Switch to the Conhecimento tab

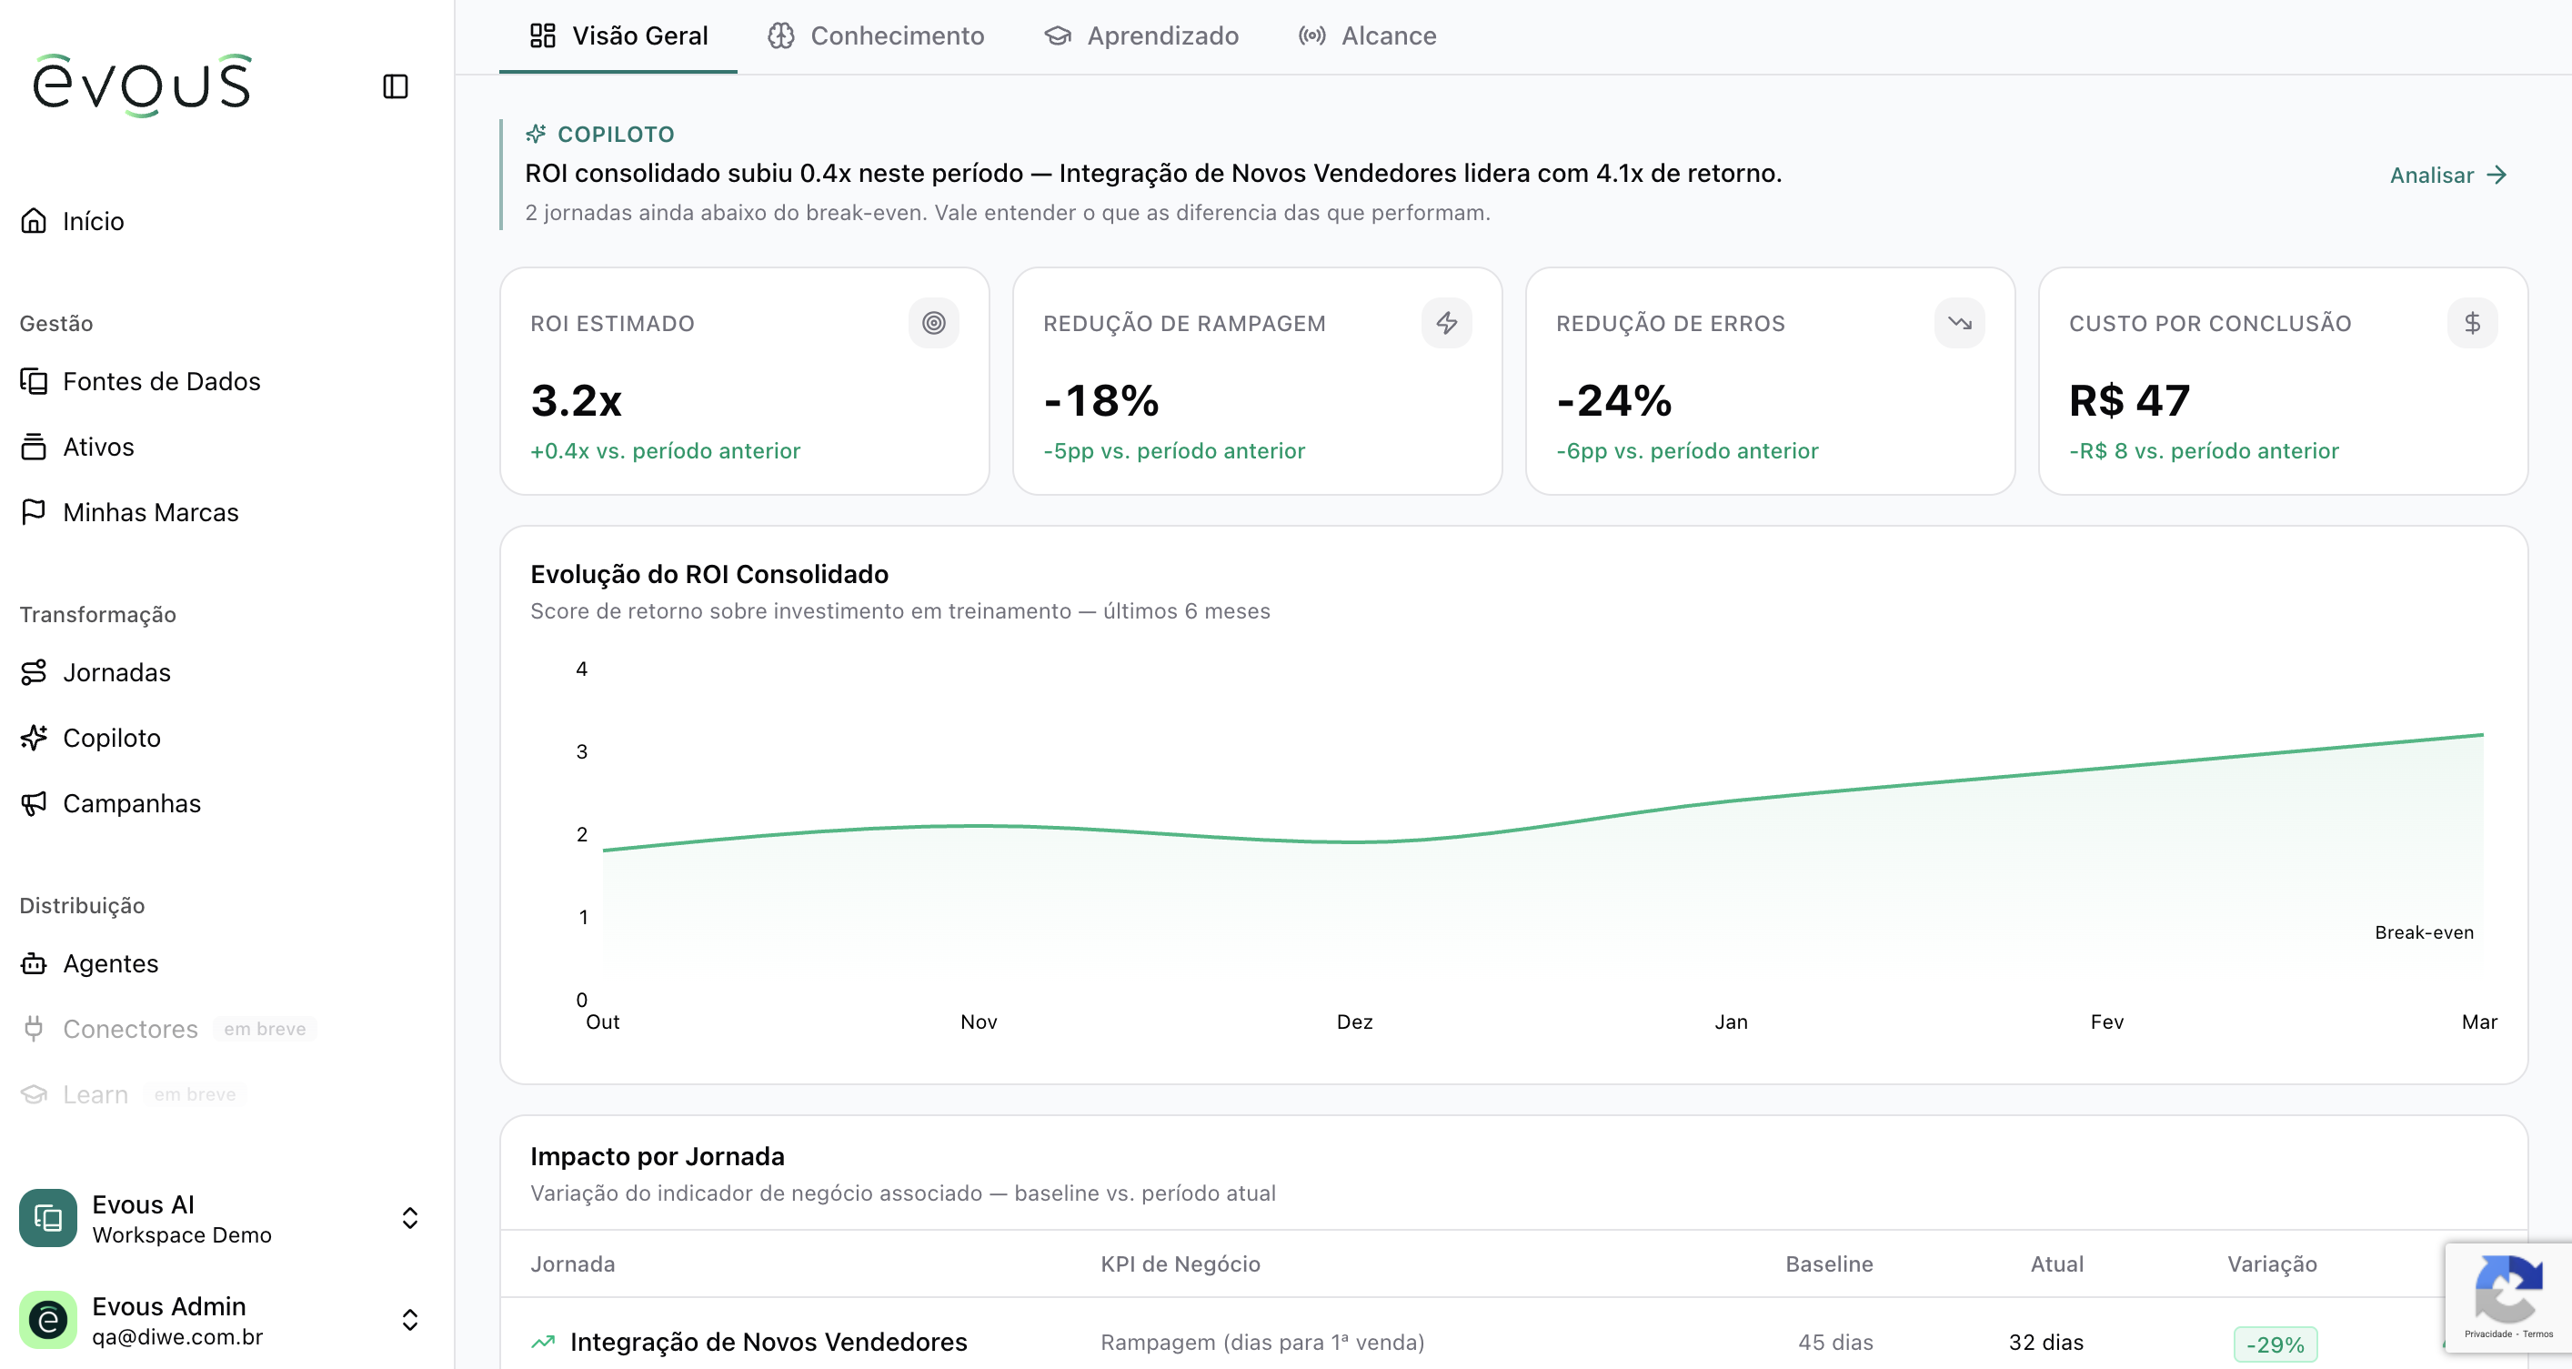tap(876, 36)
